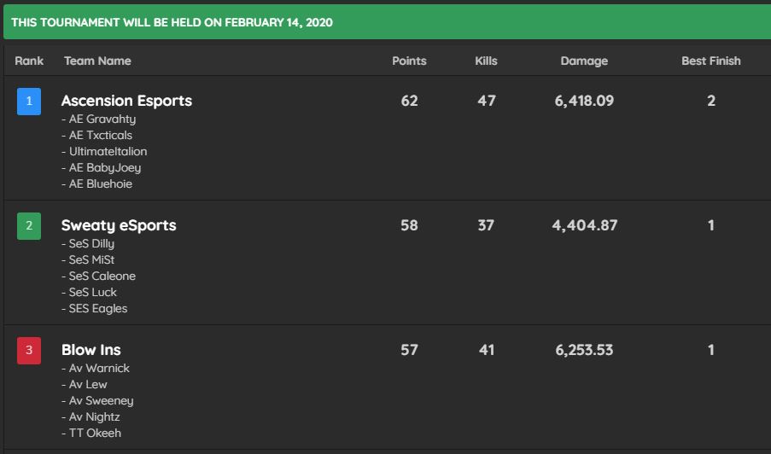
Task: Sort by the Best Finish column header
Action: (x=710, y=61)
